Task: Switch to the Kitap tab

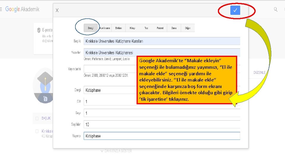Action: 132,28
